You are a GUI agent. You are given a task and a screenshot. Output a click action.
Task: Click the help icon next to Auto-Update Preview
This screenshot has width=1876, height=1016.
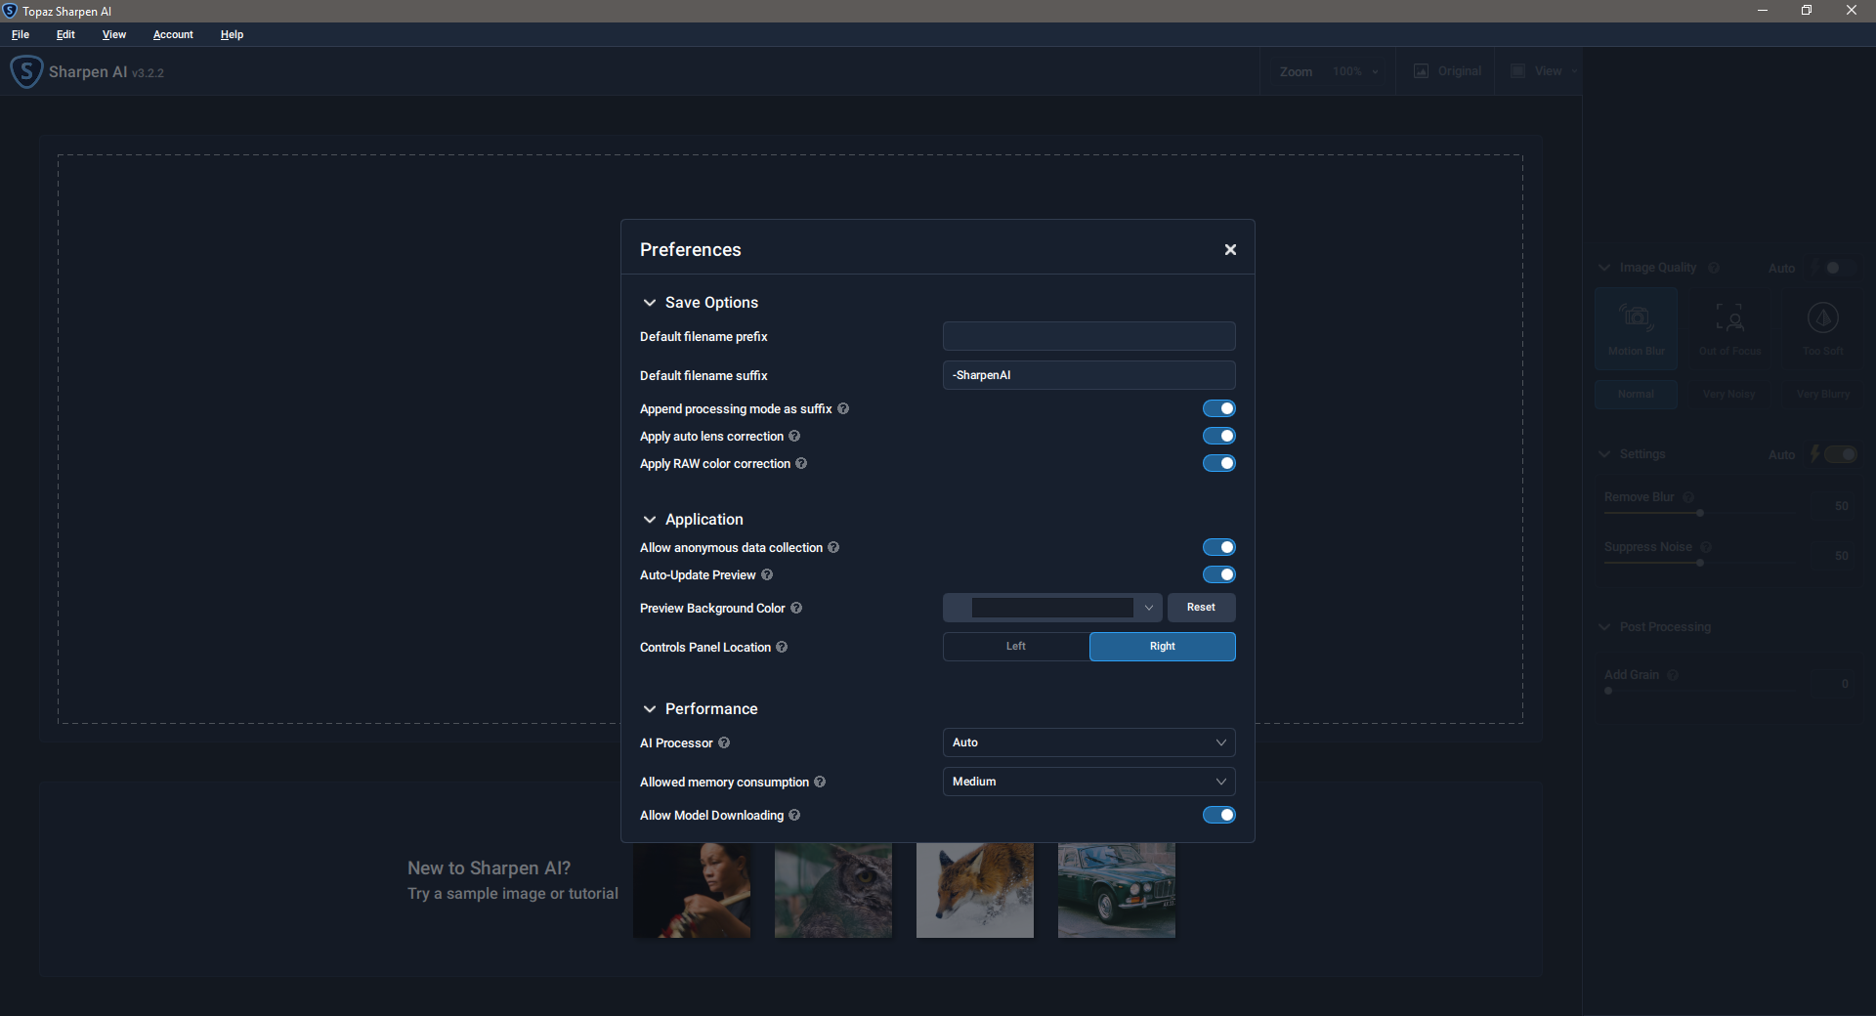click(x=767, y=574)
